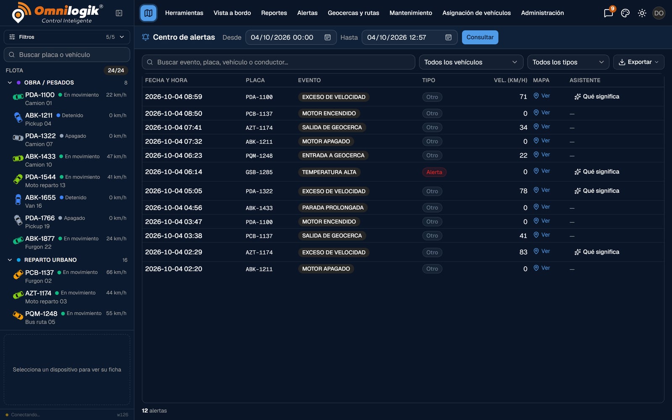View map for 08:59 PDA-1100 alert
Image resolution: width=672 pixels, height=420 pixels.
[541, 96]
